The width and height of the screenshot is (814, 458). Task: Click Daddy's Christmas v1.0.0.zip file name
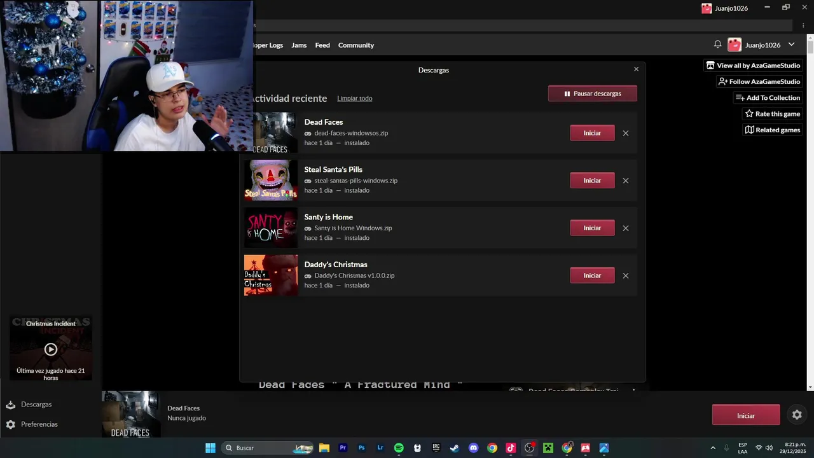(x=354, y=276)
